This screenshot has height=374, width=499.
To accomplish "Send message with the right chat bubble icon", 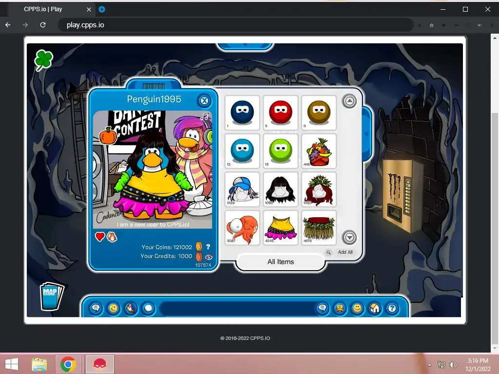I will click(323, 308).
